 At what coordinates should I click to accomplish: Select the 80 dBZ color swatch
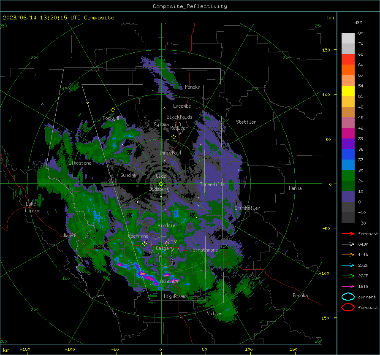coord(348,38)
